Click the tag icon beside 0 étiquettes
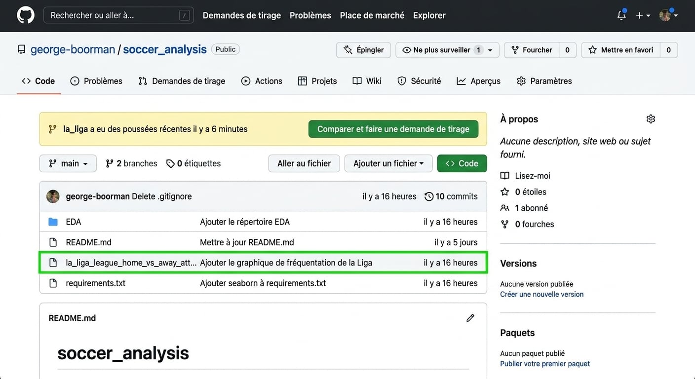 coord(170,164)
